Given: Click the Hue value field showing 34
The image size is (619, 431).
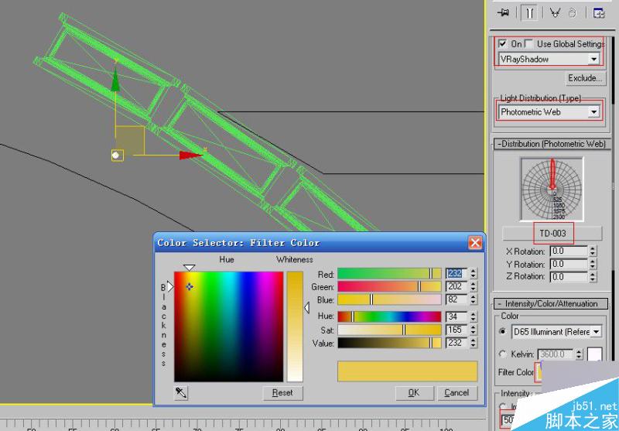Looking at the screenshot, I should click(457, 316).
